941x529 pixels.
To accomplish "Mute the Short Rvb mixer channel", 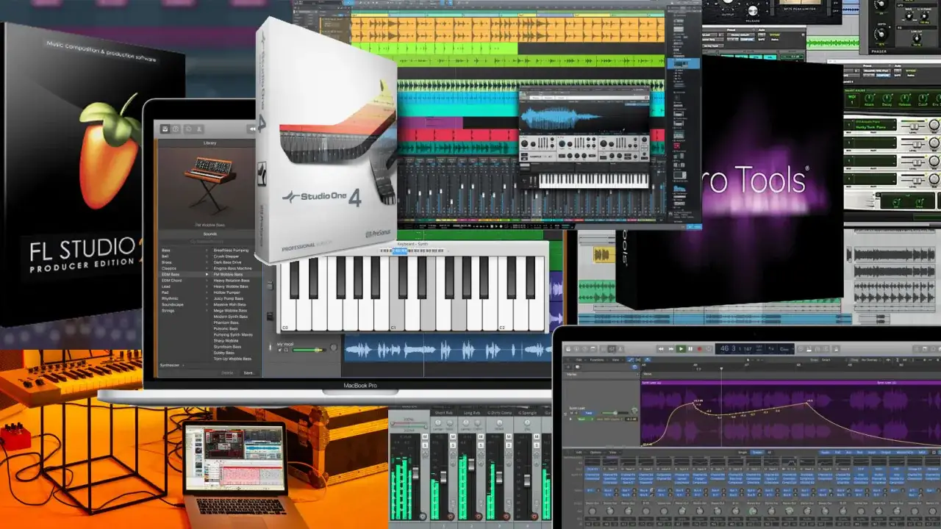I will [453, 436].
